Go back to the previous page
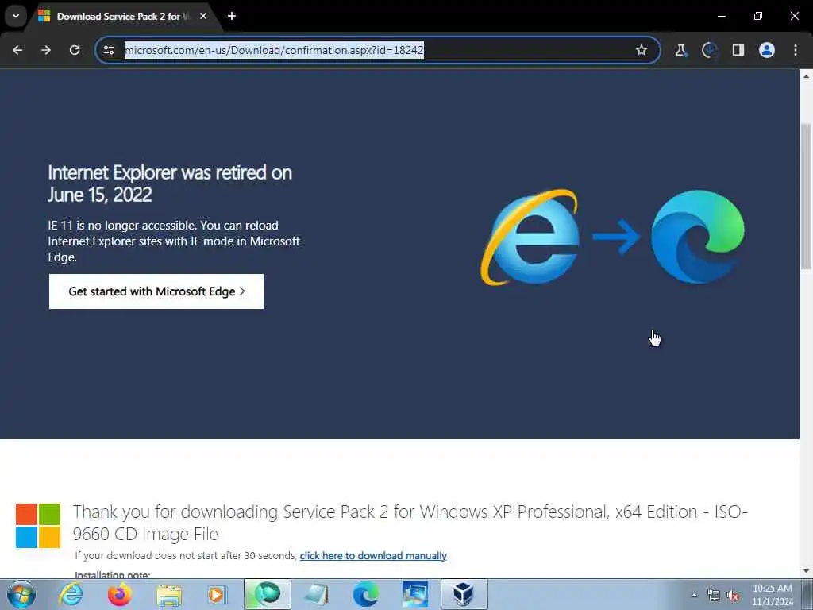This screenshot has width=813, height=610. pyautogui.click(x=17, y=50)
